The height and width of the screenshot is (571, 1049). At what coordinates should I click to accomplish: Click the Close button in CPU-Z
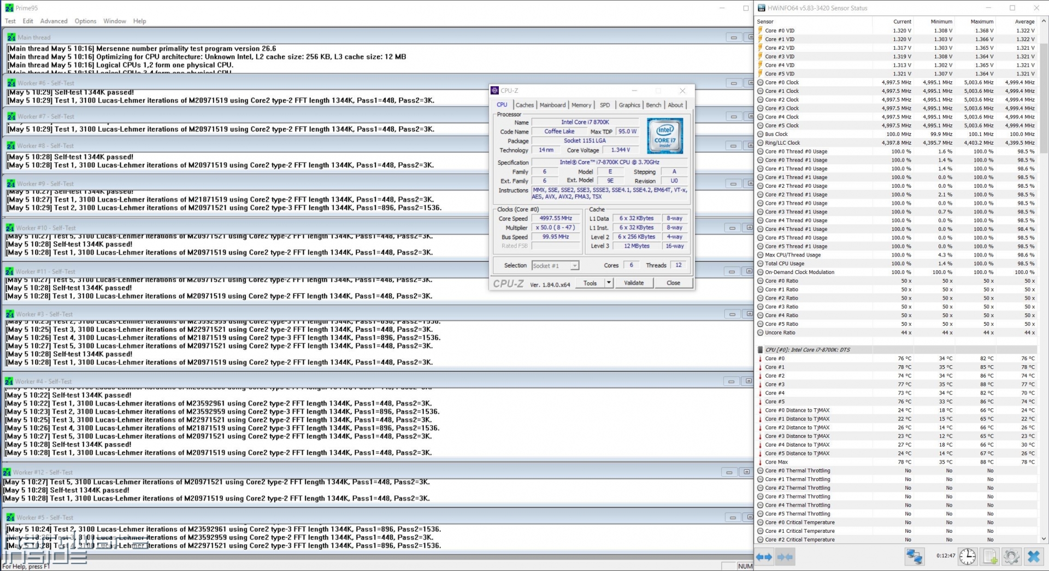click(x=673, y=283)
